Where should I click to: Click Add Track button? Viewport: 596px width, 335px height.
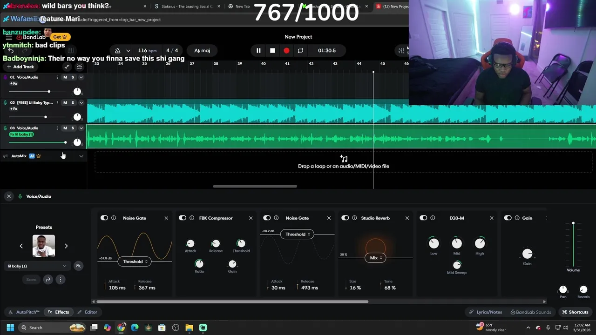20,67
